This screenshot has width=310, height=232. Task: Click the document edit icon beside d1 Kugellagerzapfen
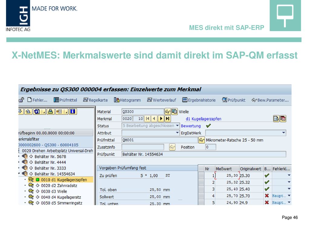pos(276,118)
